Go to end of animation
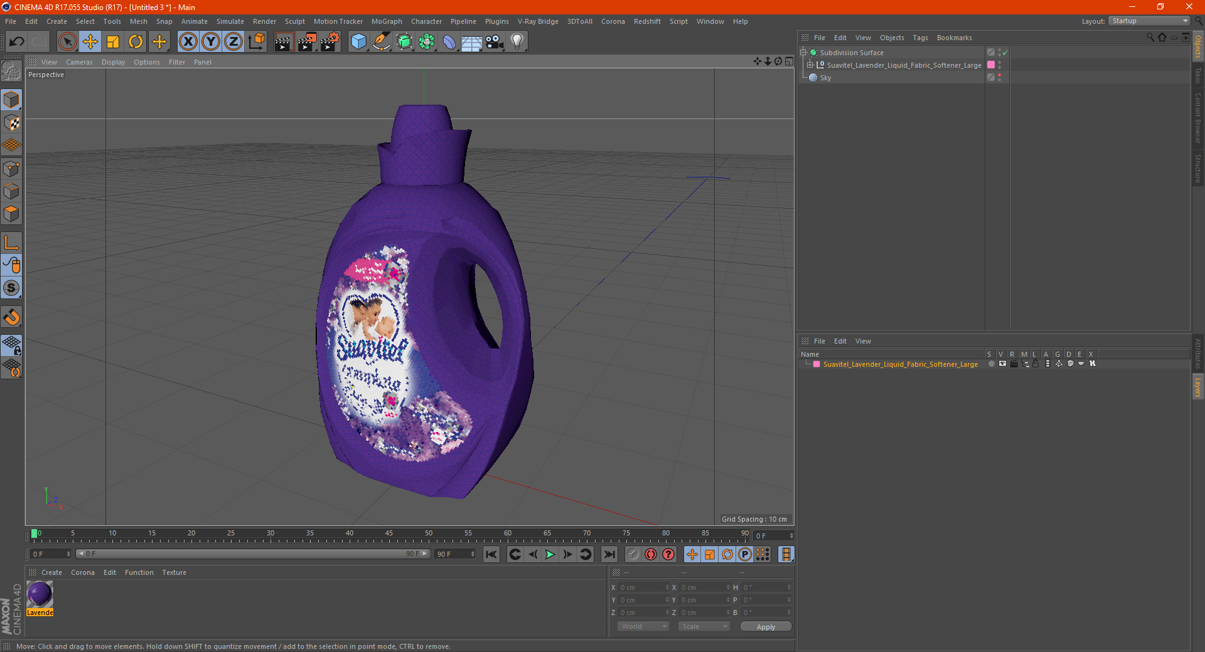1205x652 pixels. pos(609,554)
